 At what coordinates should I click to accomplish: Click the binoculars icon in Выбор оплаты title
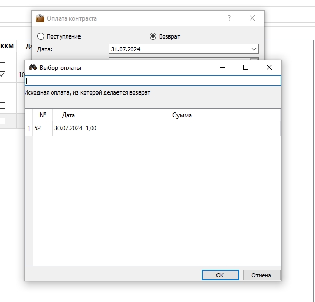(33, 67)
